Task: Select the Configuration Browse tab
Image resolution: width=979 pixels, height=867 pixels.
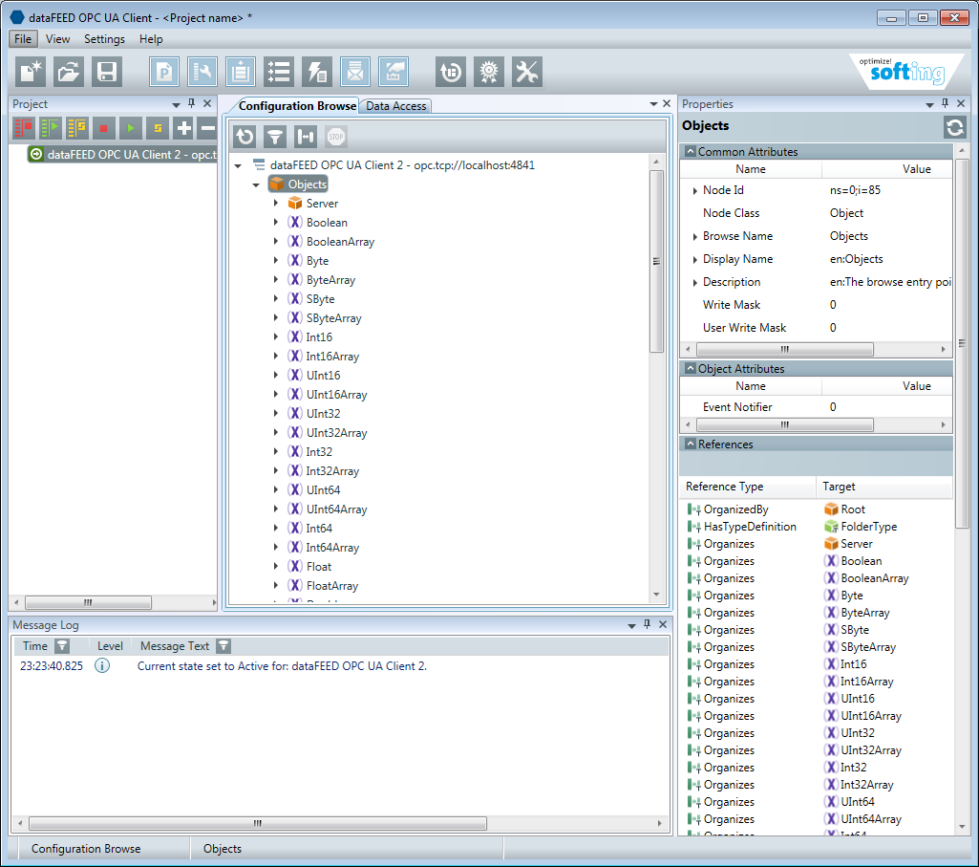Action: 297,106
